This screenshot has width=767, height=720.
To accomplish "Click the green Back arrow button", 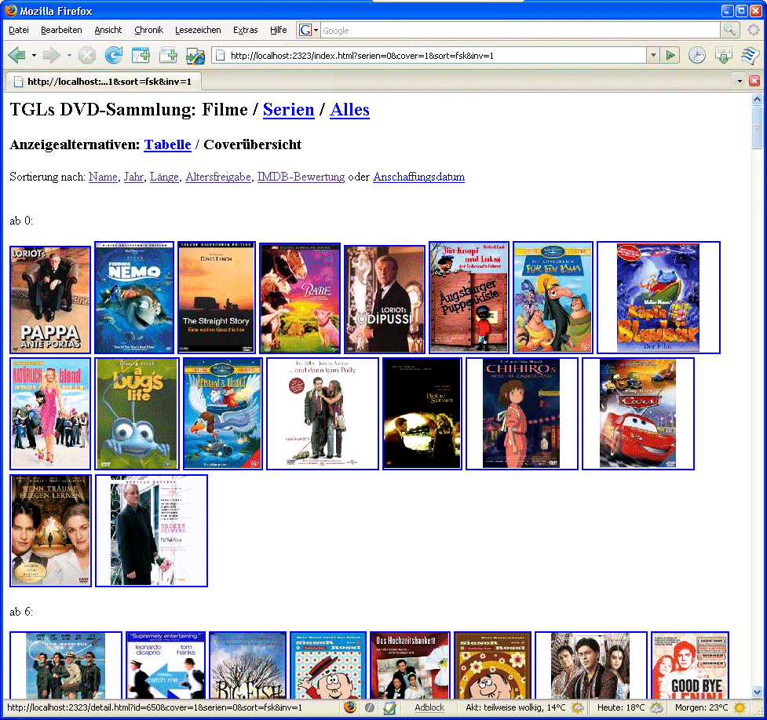I will 16,55.
